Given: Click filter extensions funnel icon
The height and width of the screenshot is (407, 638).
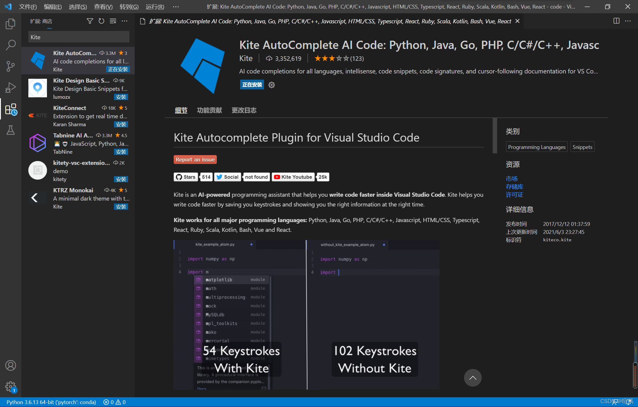Looking at the screenshot, I should [x=90, y=21].
